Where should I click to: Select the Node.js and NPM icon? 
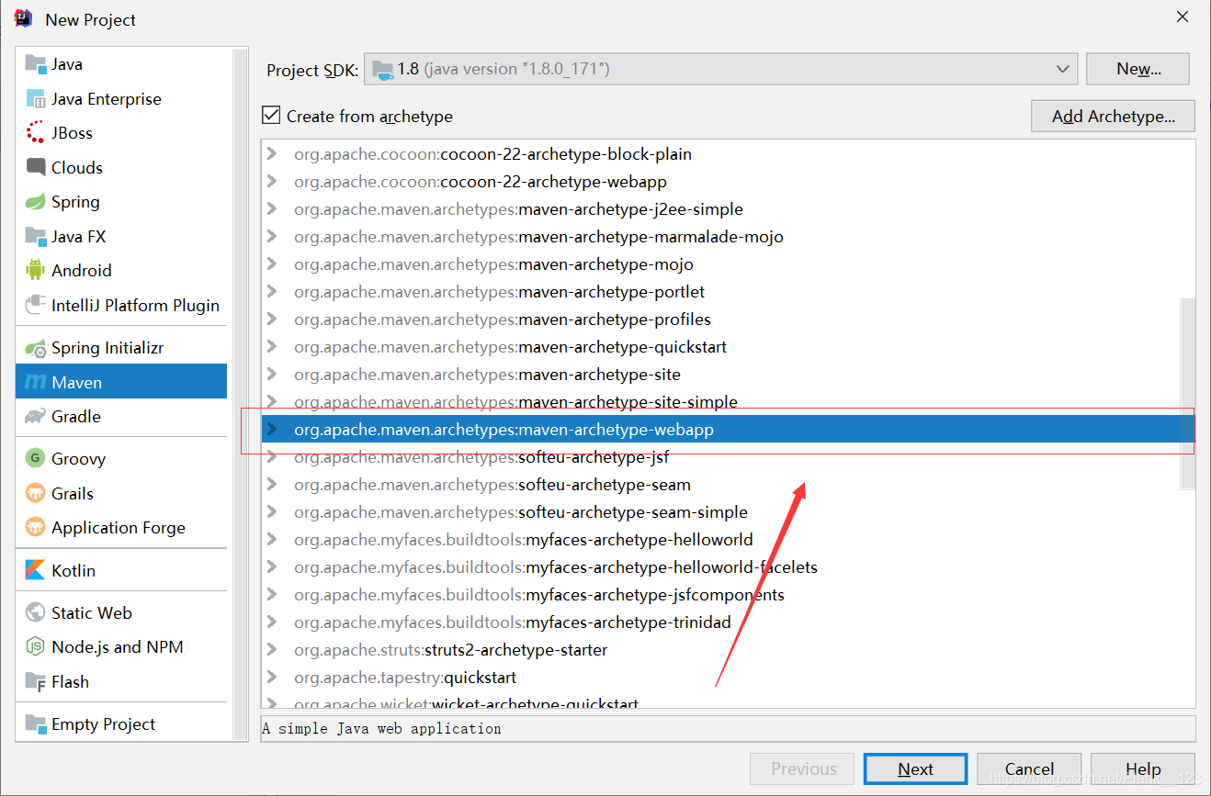36,646
